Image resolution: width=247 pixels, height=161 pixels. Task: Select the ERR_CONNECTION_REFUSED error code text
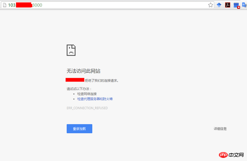pos(87,108)
